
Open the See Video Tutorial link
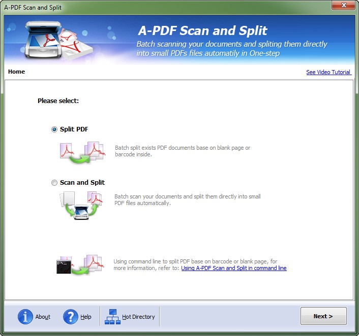pyautogui.click(x=328, y=72)
